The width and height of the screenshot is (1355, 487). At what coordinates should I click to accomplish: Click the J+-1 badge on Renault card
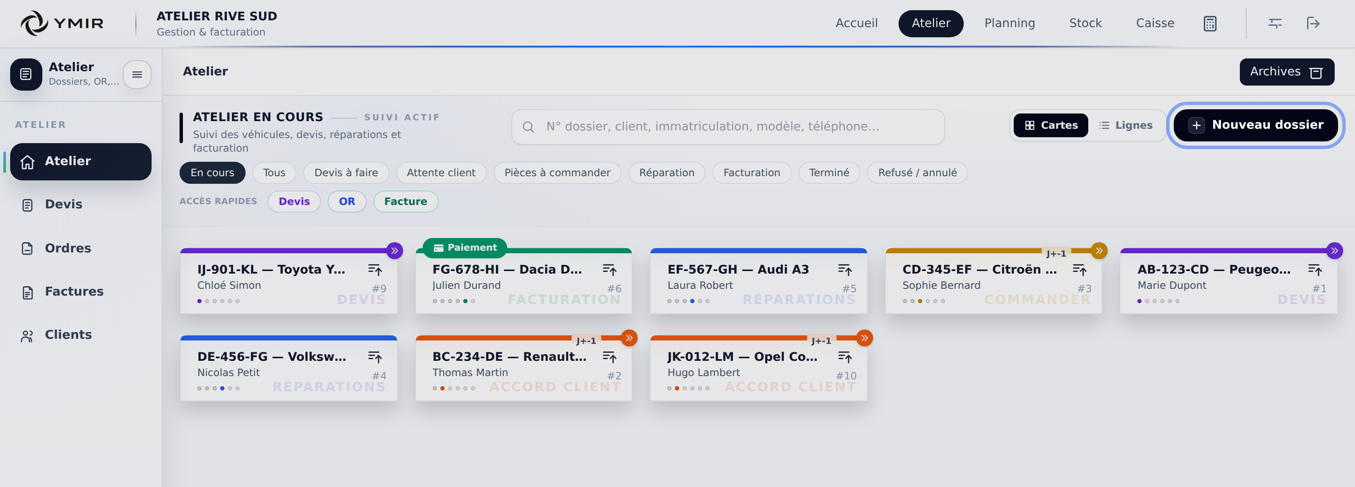586,341
